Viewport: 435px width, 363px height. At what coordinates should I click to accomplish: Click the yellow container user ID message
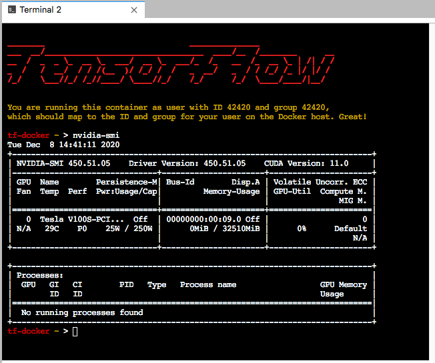pyautogui.click(x=187, y=112)
